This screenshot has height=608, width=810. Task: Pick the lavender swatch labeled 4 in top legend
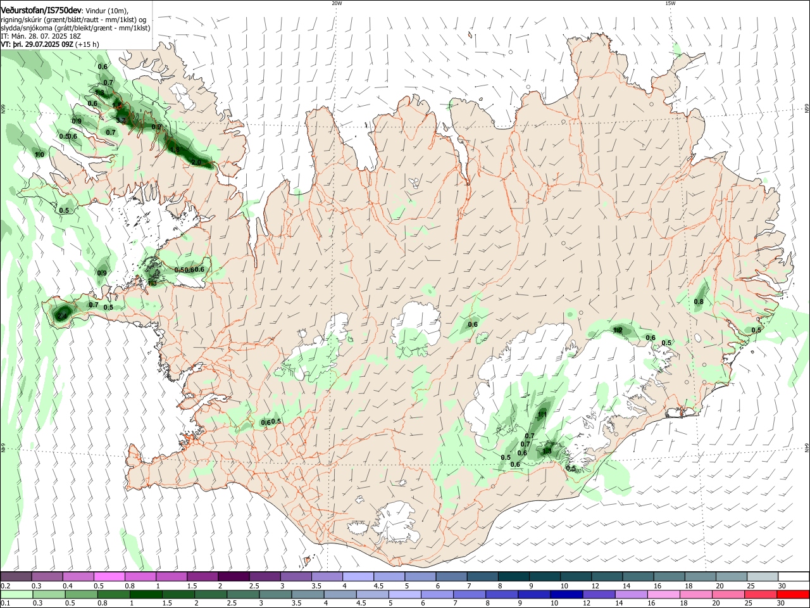click(x=358, y=576)
